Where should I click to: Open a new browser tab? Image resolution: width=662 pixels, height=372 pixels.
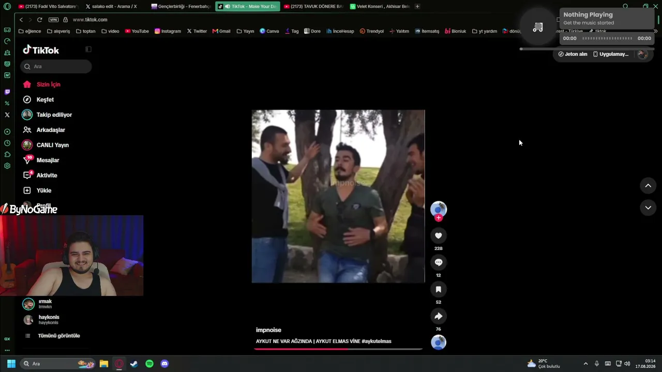coord(417,7)
